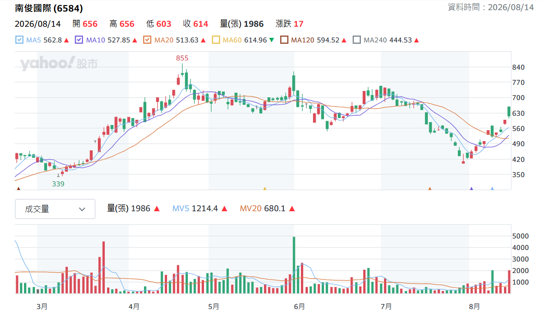Click the 5000 volume axis label

520,236
